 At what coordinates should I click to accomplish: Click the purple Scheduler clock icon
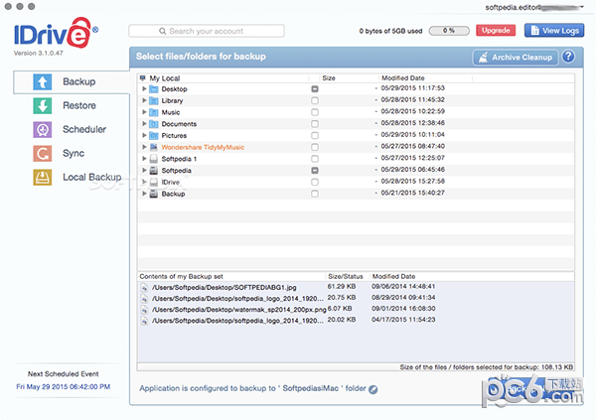coord(42,130)
